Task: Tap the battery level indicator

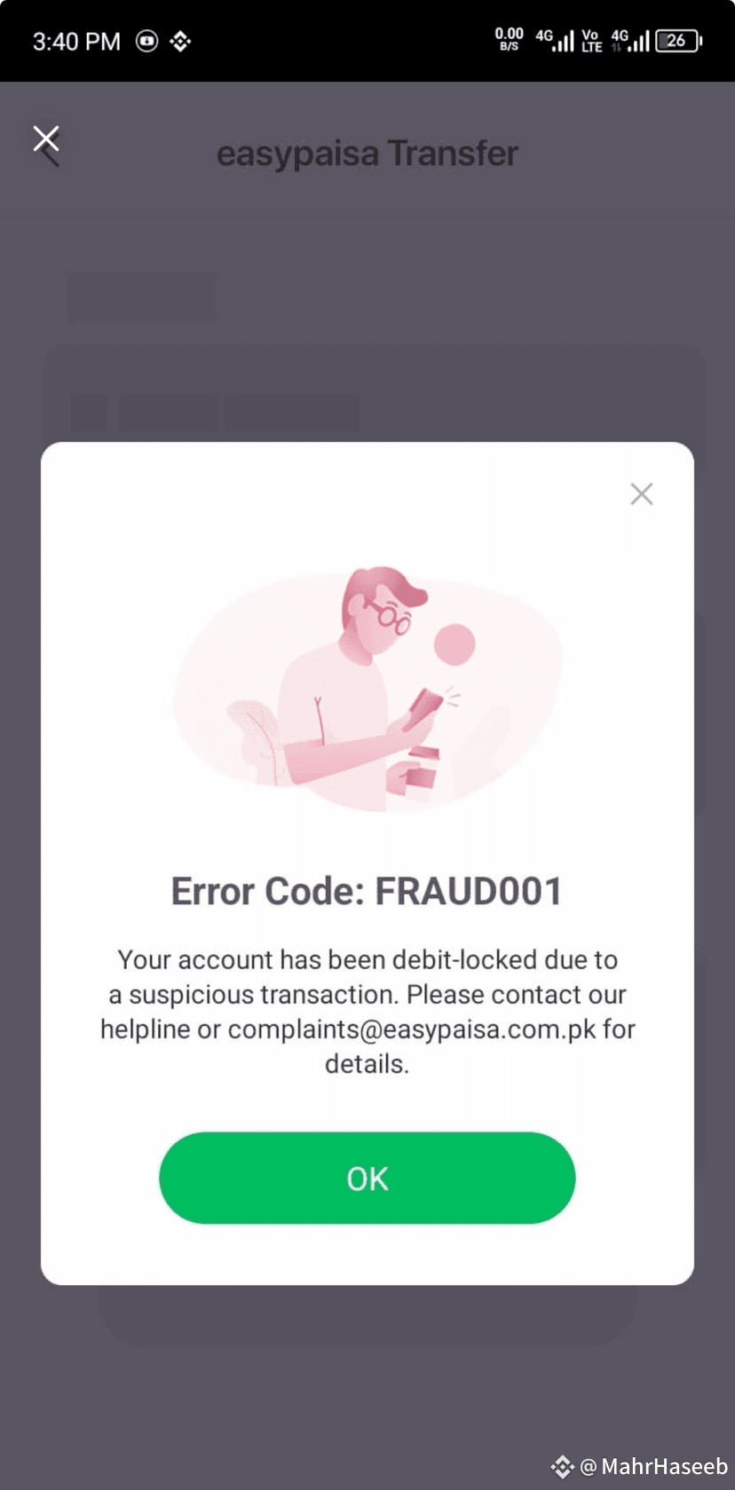Action: [679, 41]
